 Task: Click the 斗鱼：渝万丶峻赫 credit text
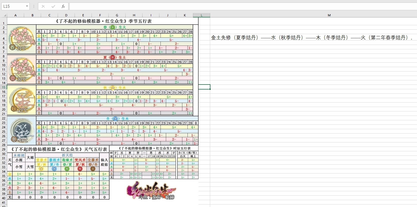click(x=157, y=197)
